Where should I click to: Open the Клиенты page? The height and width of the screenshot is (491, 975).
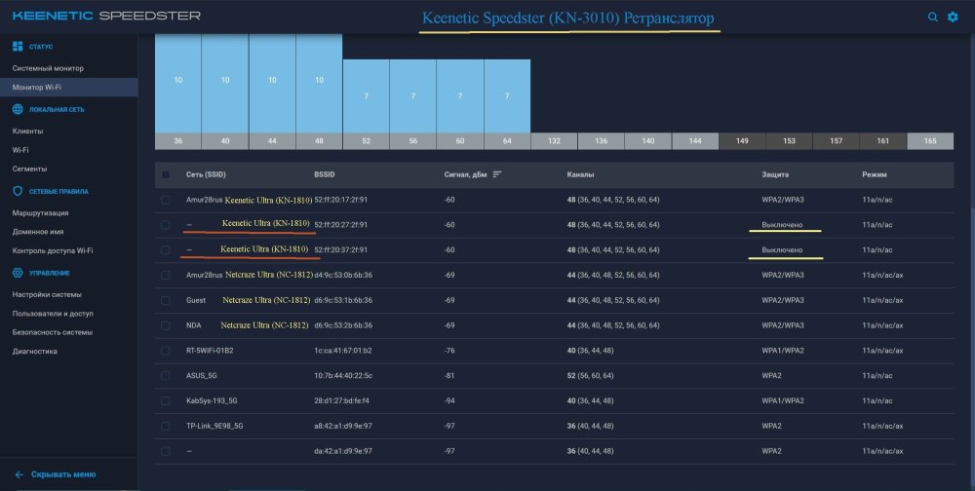point(27,132)
